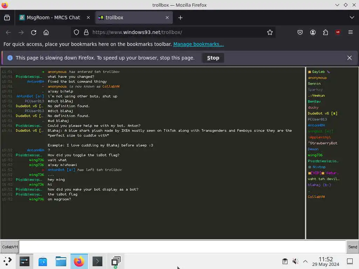Click the show desktop icon
359x269 pixels.
pos(350,261)
